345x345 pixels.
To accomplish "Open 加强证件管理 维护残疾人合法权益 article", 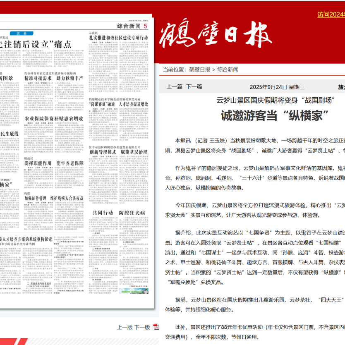I will (x=54, y=198).
